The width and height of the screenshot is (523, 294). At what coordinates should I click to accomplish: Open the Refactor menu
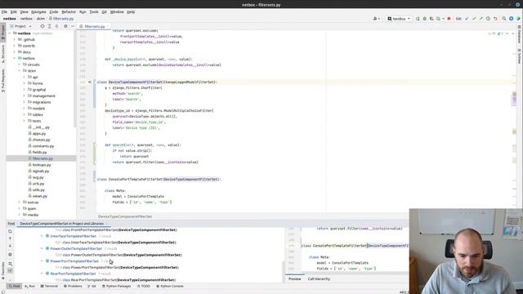coord(69,11)
